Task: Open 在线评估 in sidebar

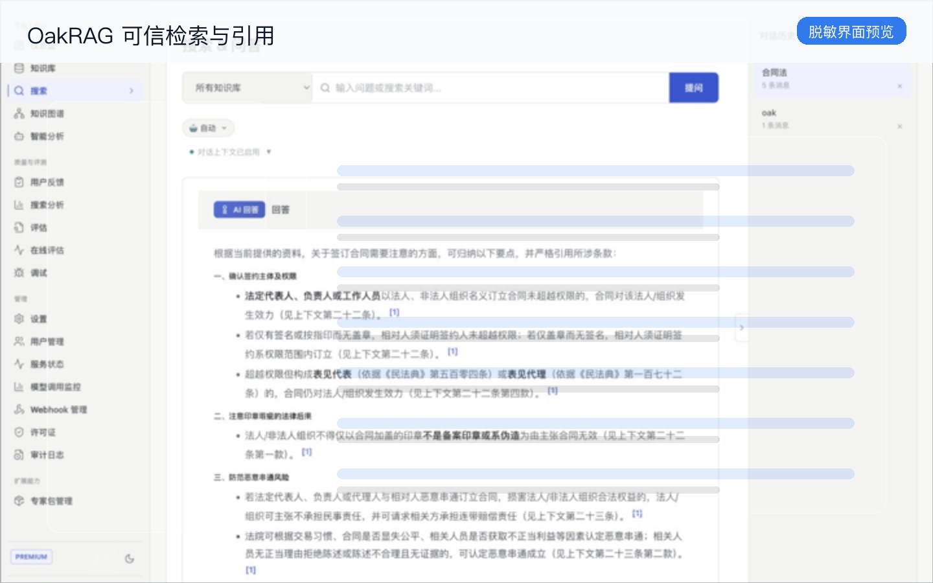Action: pyautogui.click(x=47, y=250)
